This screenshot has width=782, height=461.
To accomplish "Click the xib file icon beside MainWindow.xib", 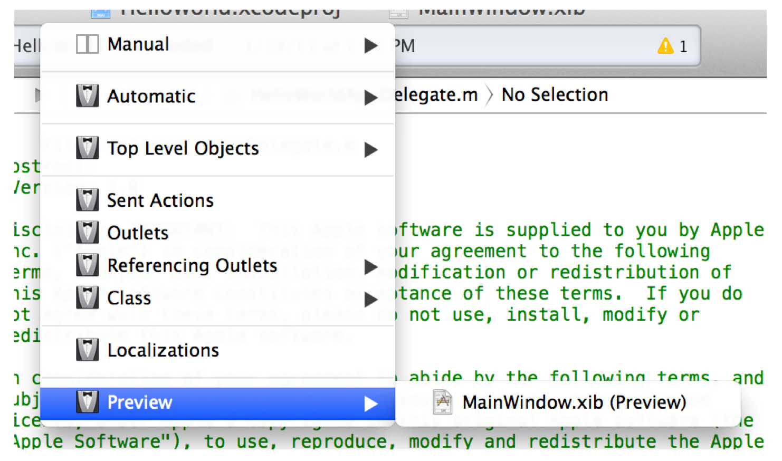I will click(443, 402).
